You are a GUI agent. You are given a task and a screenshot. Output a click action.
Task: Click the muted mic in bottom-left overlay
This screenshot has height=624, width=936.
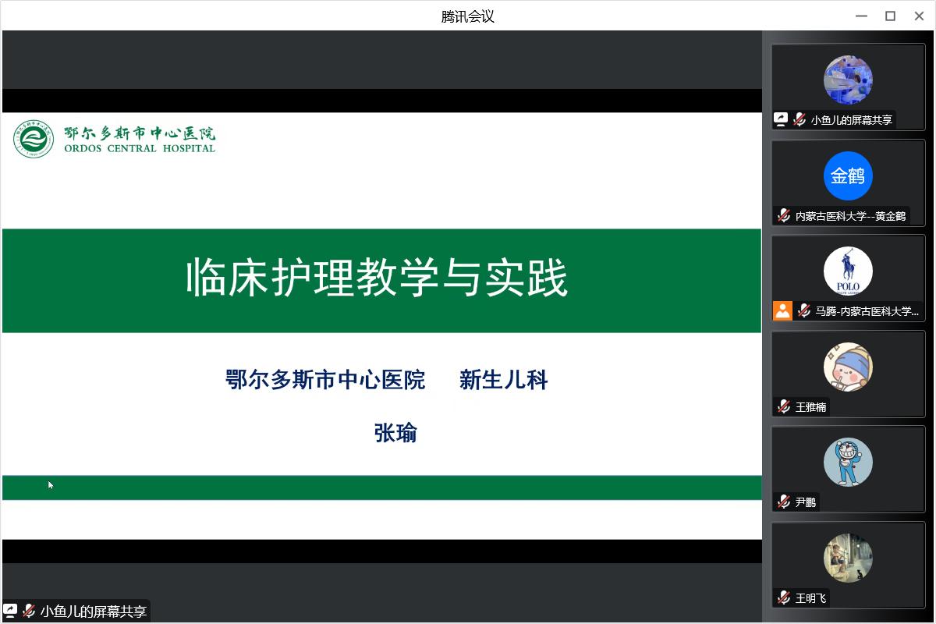[29, 611]
